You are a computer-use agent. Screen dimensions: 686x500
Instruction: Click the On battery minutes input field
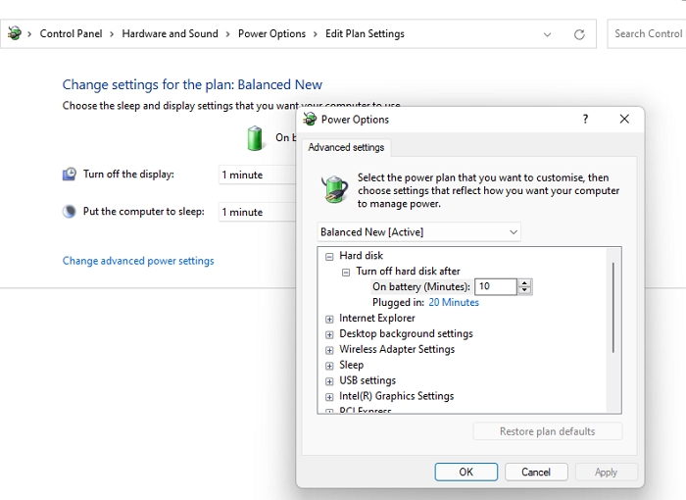point(495,286)
